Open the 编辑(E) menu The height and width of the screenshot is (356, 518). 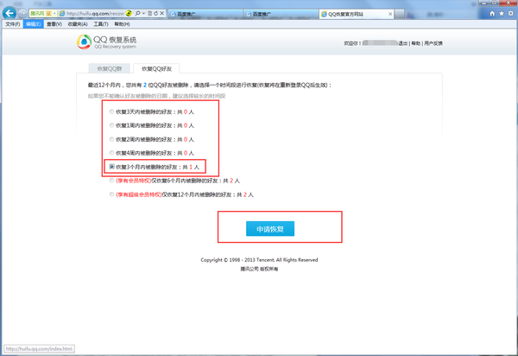pyautogui.click(x=34, y=24)
